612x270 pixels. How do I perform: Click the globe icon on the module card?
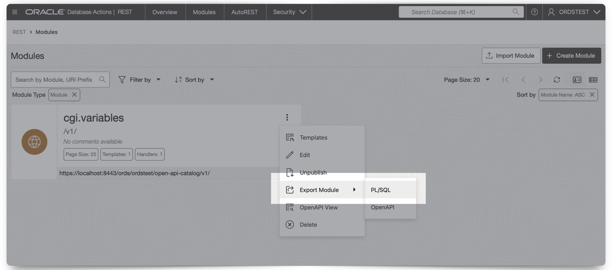[34, 142]
